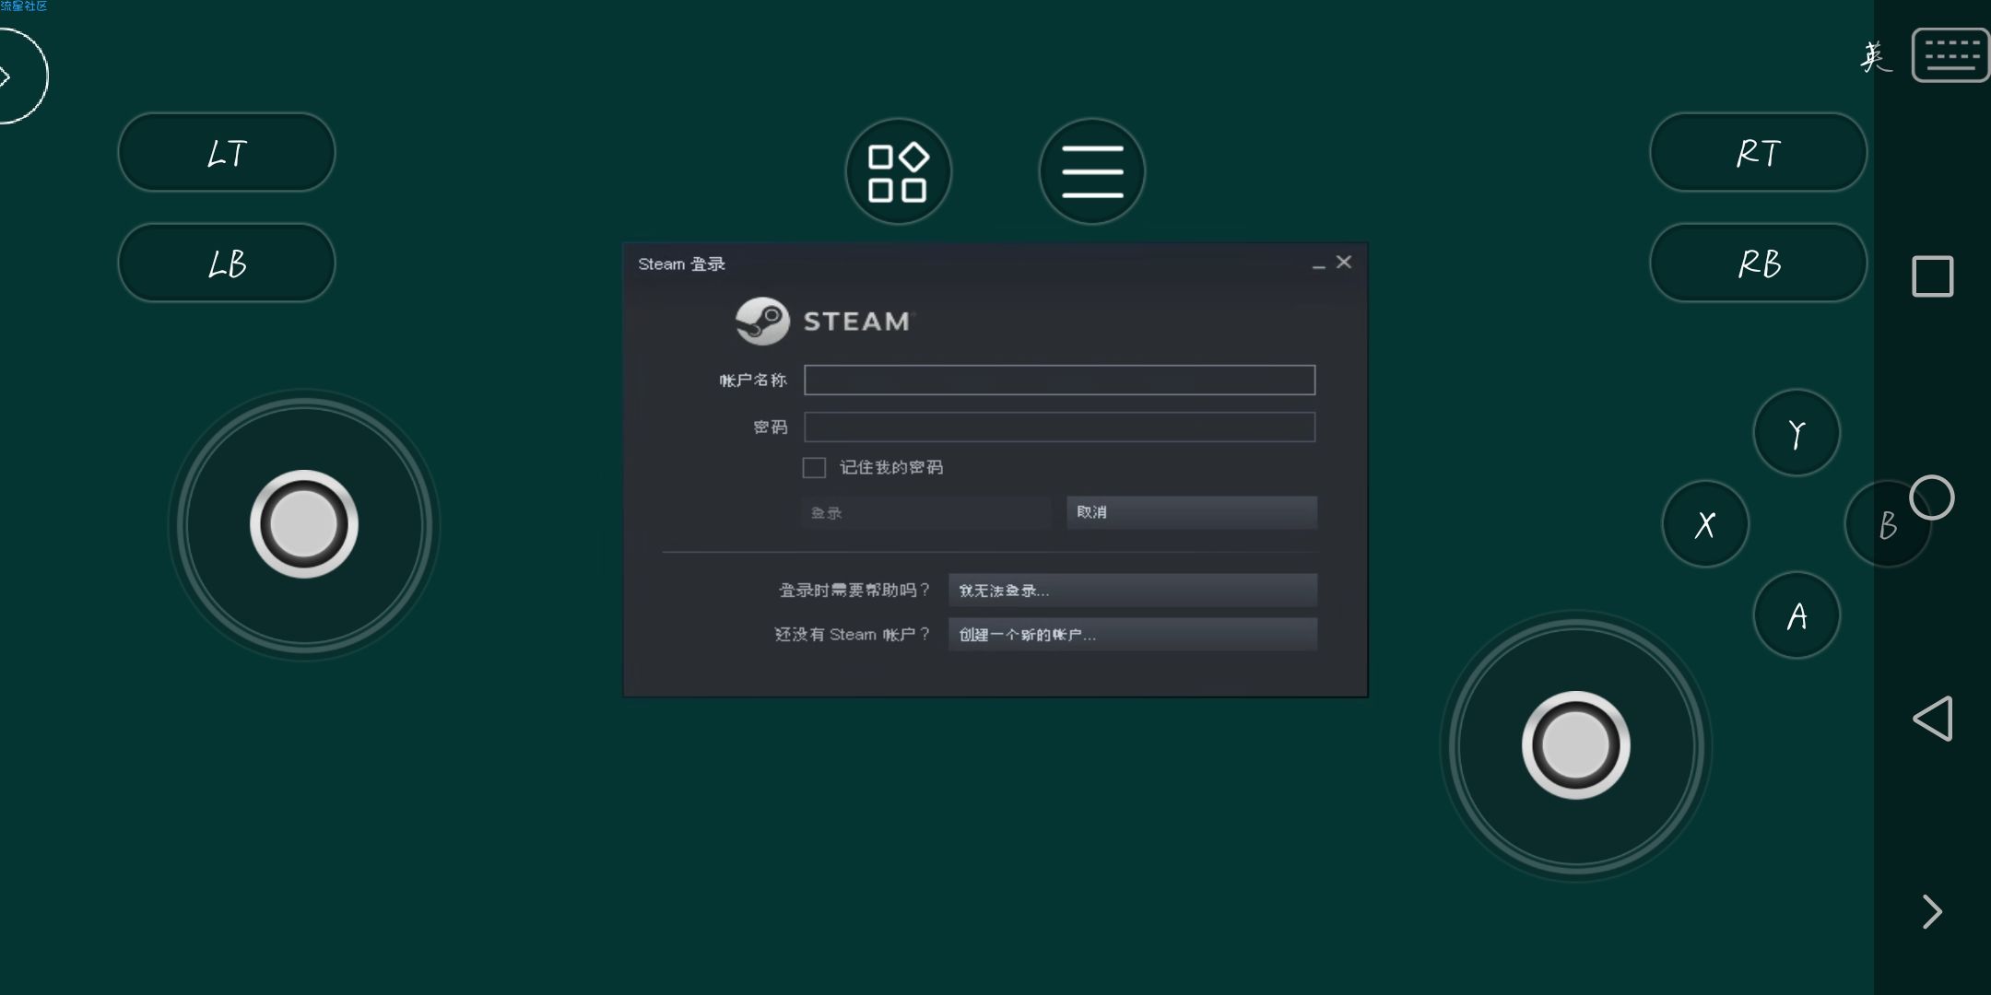Tap the left virtual joystick knob

304,524
